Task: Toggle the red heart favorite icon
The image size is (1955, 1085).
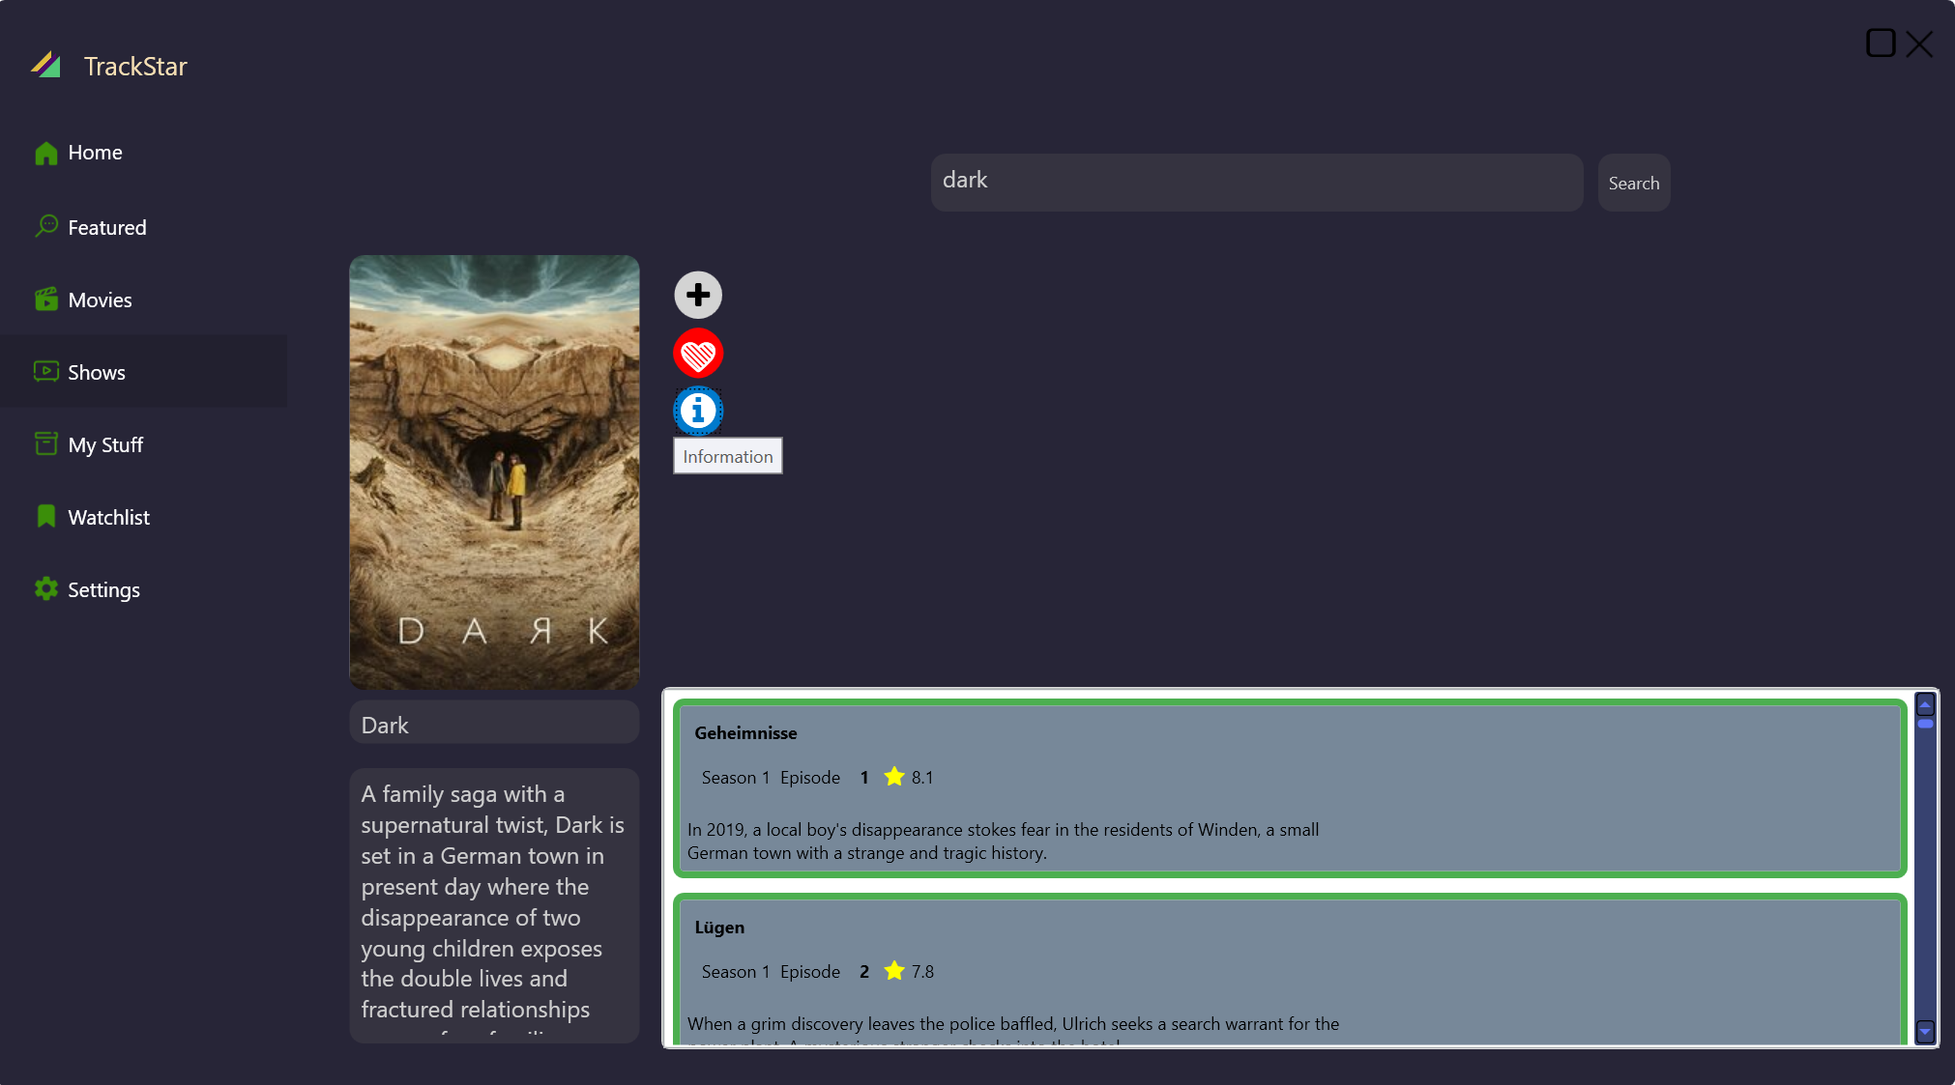Action: point(698,354)
